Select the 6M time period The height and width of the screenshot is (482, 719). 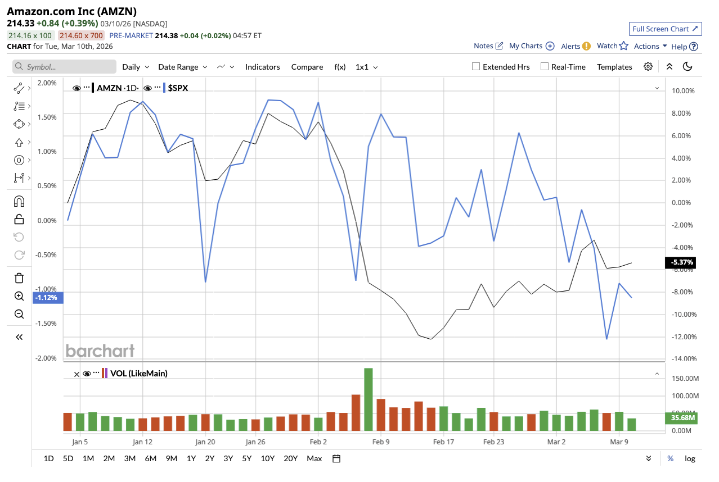(151, 458)
